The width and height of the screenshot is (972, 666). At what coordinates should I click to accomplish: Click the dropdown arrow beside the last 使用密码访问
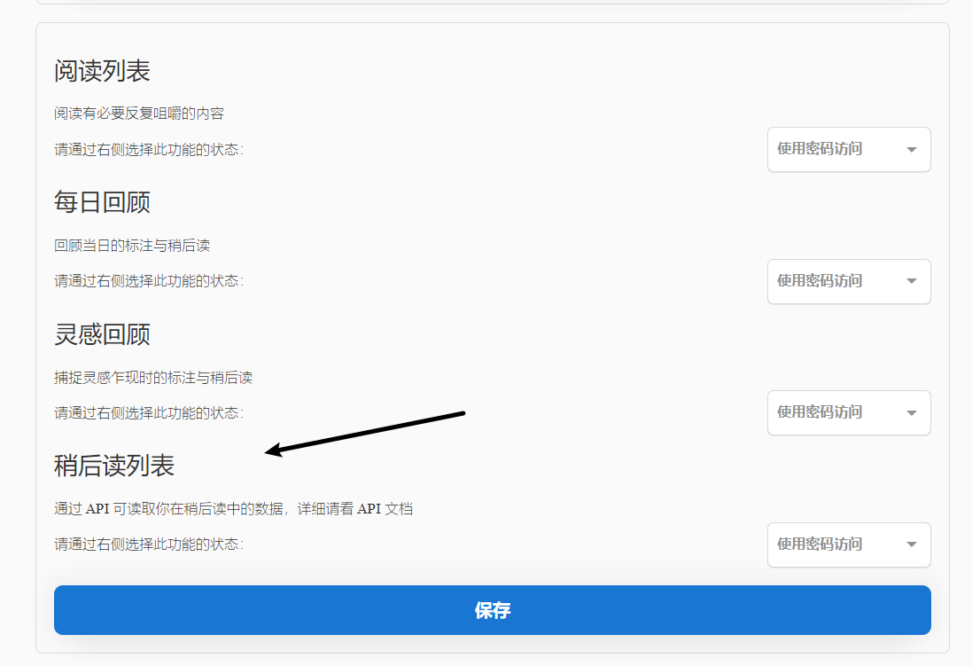911,545
